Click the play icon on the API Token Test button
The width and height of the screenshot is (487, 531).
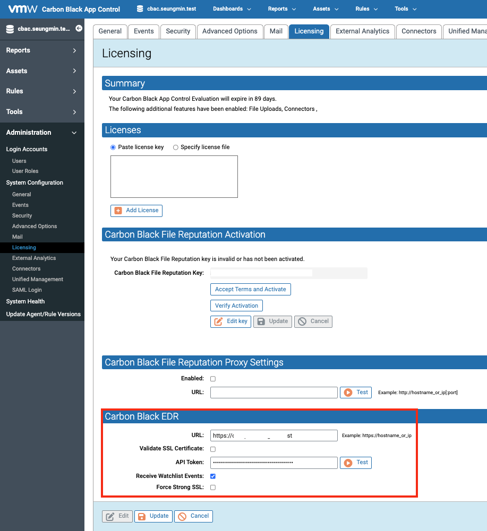point(348,463)
